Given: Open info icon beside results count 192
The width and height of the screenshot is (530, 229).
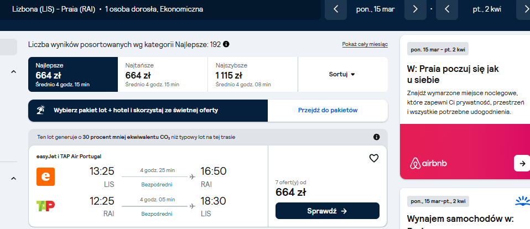Looking at the screenshot, I should (x=226, y=44).
